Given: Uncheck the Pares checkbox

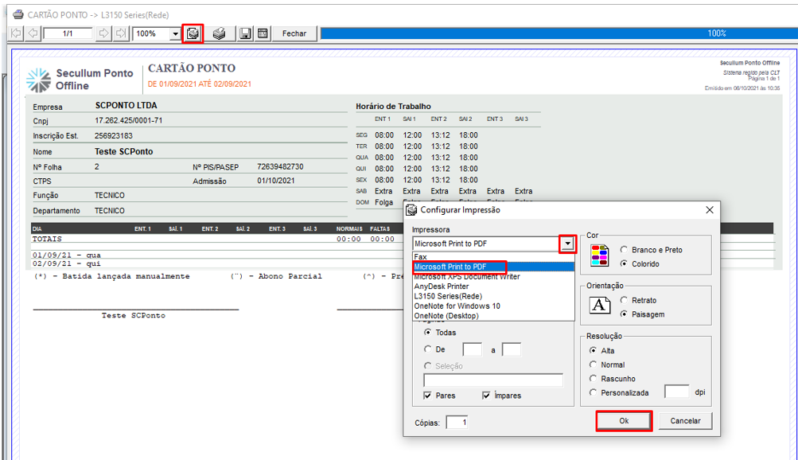Looking at the screenshot, I should 428,396.
